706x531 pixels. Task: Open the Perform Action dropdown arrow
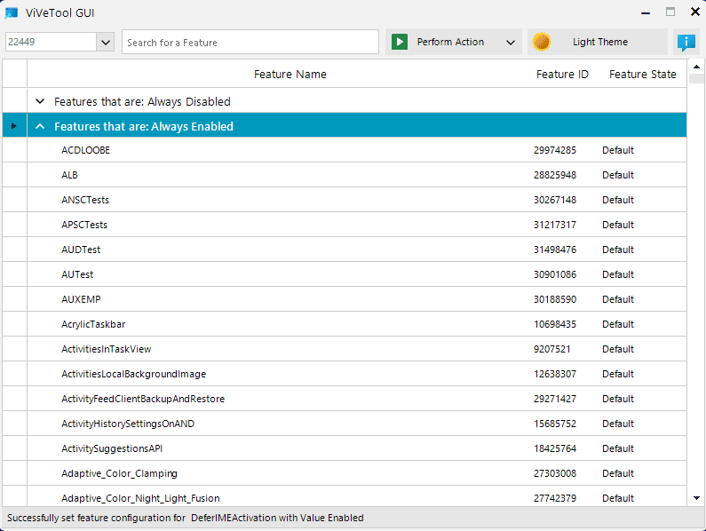point(510,42)
